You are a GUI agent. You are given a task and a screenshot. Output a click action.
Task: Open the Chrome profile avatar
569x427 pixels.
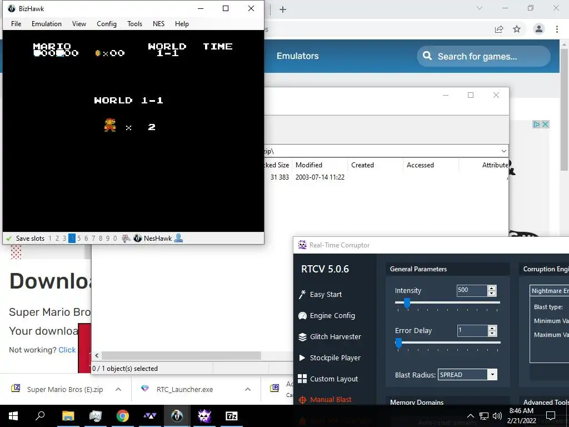coord(539,29)
